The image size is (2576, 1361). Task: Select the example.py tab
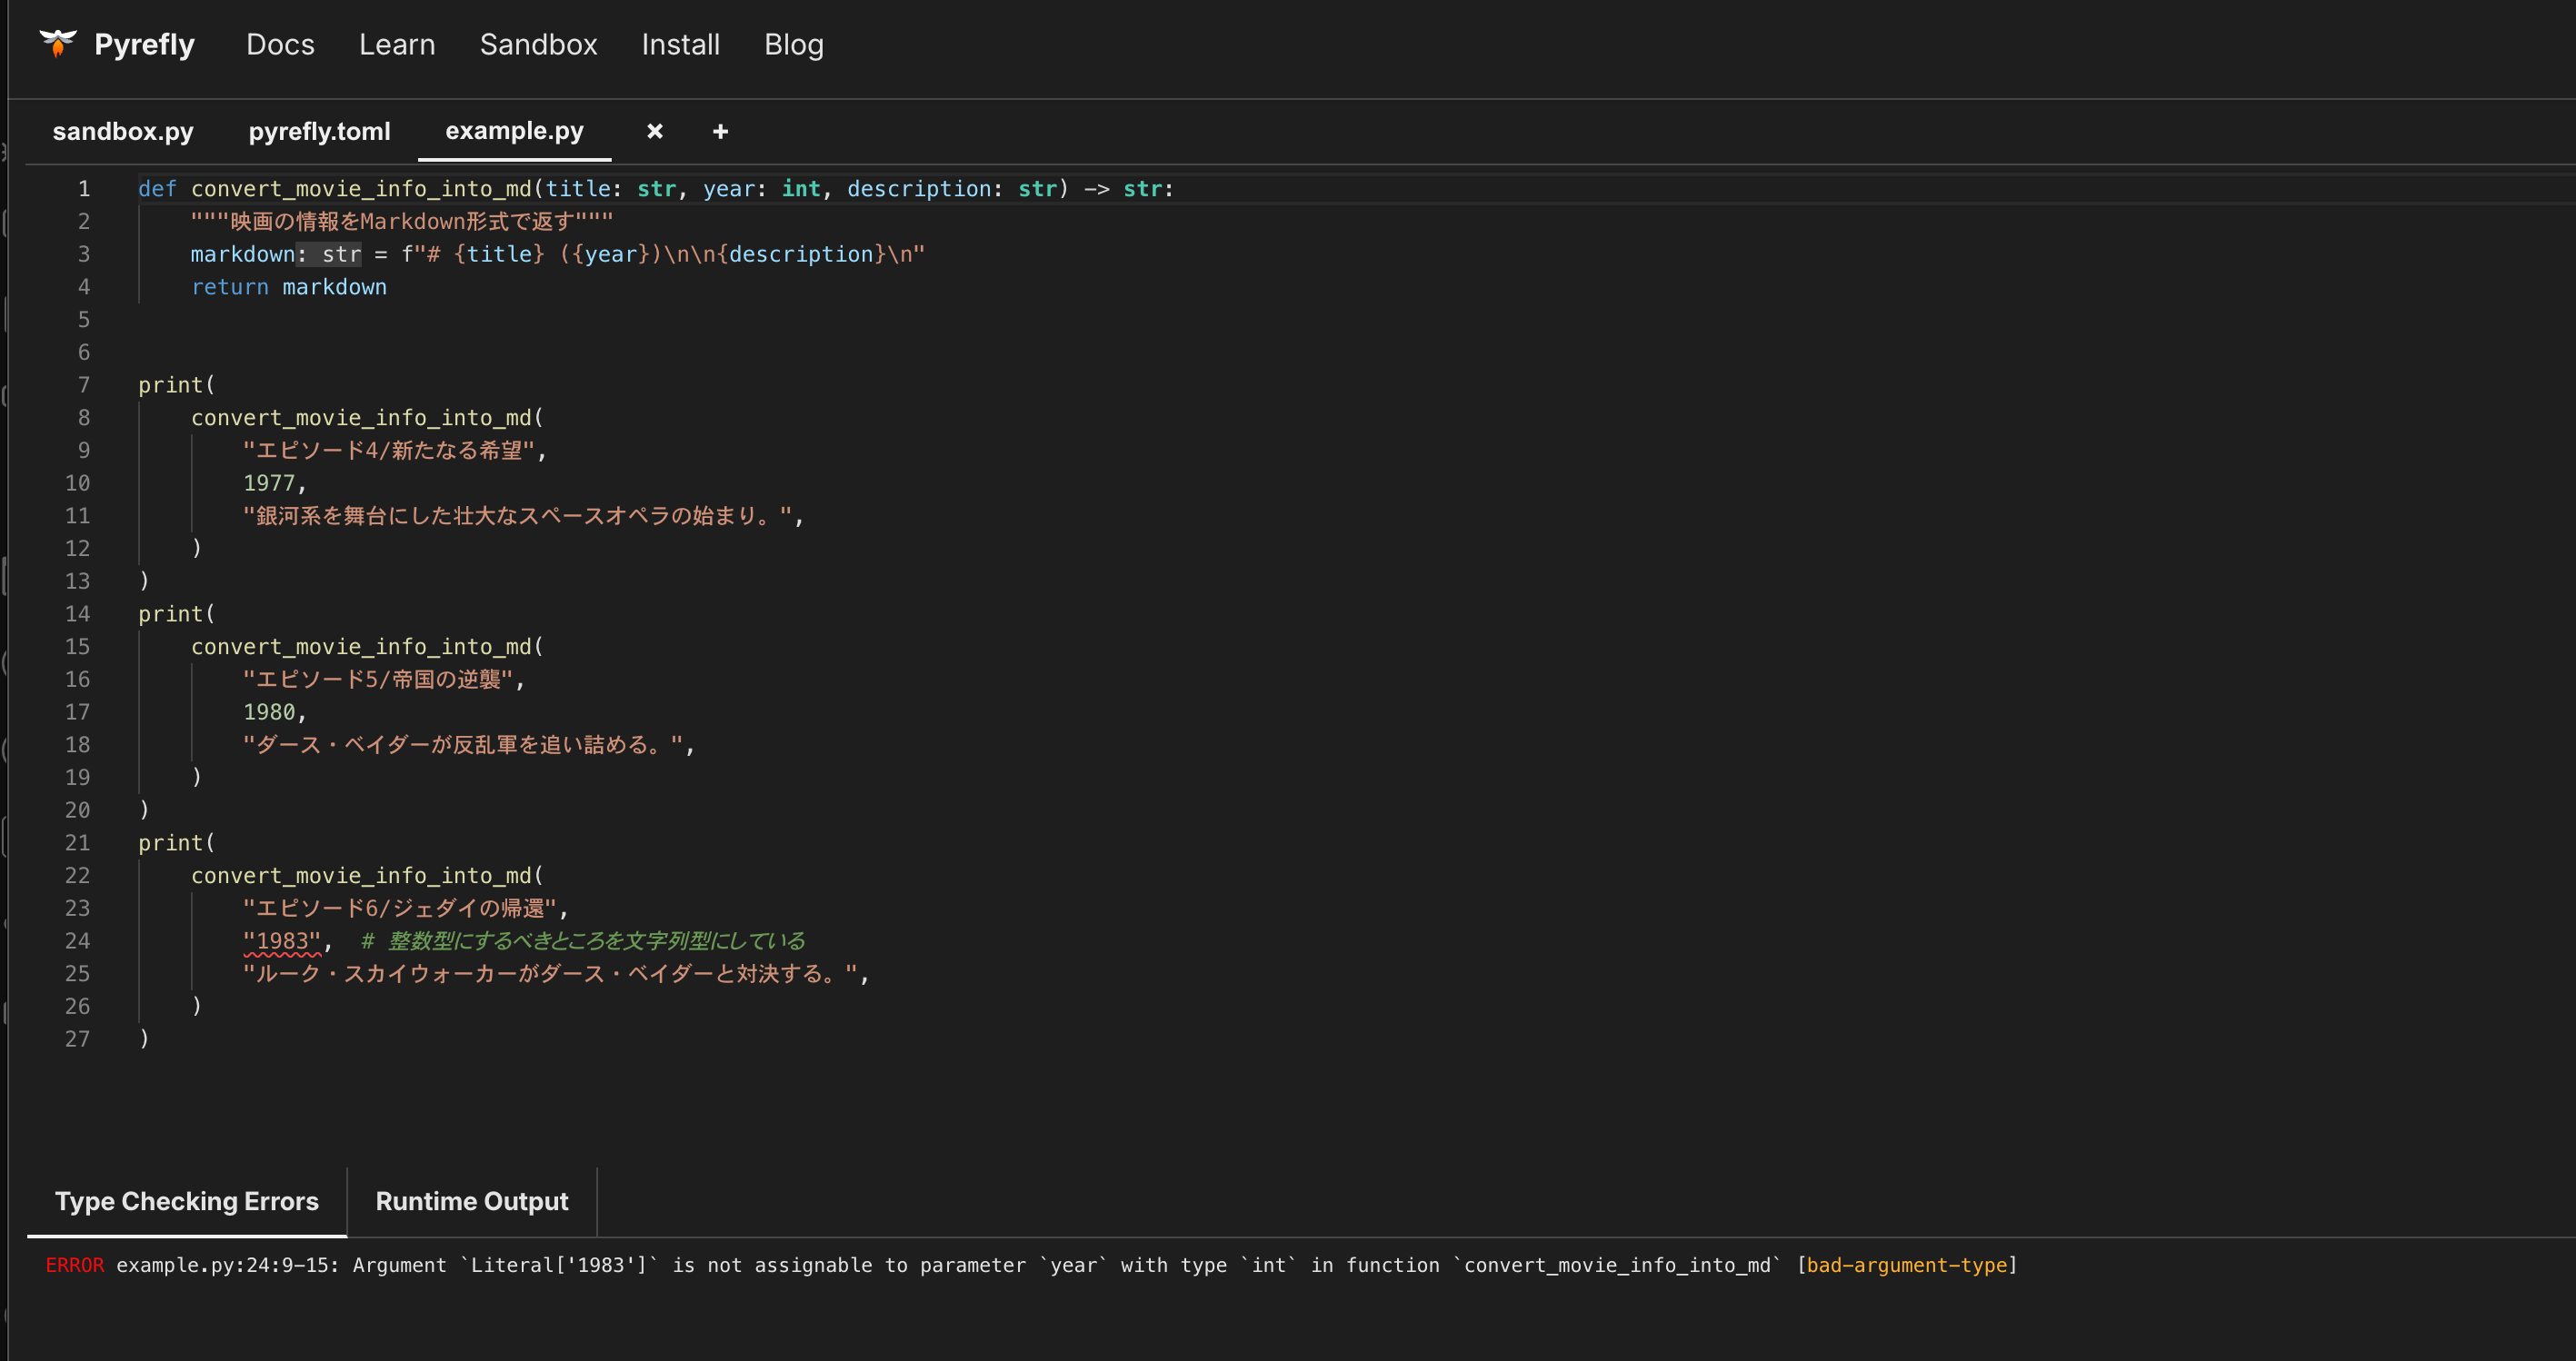pyautogui.click(x=514, y=131)
